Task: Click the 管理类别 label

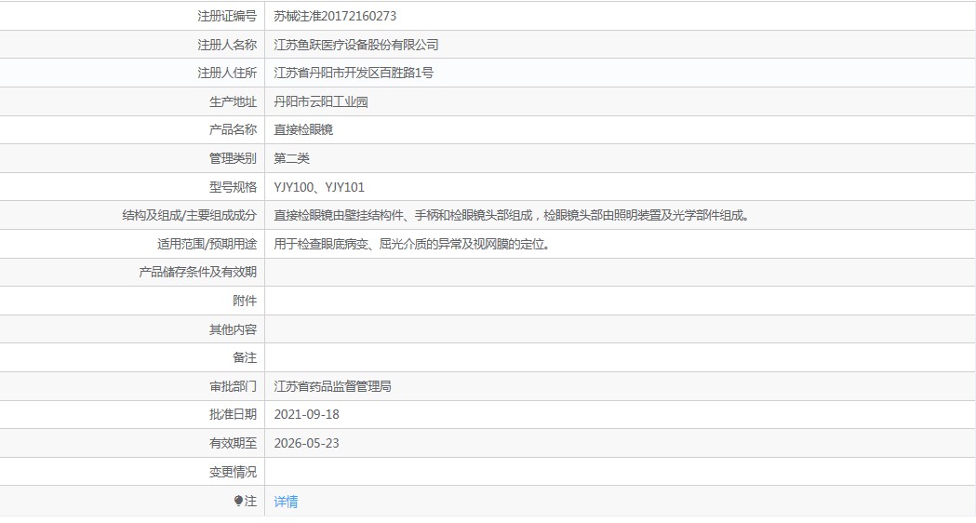Action: 233,158
